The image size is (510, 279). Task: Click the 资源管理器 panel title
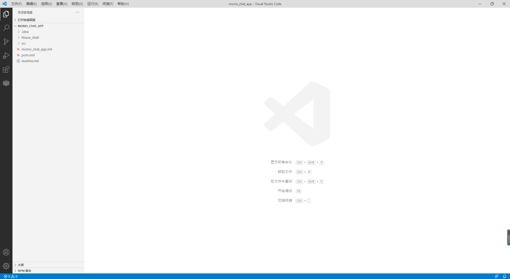25,12
